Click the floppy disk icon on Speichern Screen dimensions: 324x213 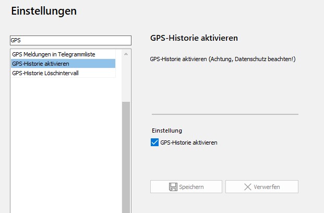(x=173, y=187)
